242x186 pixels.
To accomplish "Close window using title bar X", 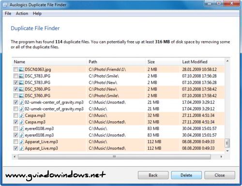I will 232,3.
